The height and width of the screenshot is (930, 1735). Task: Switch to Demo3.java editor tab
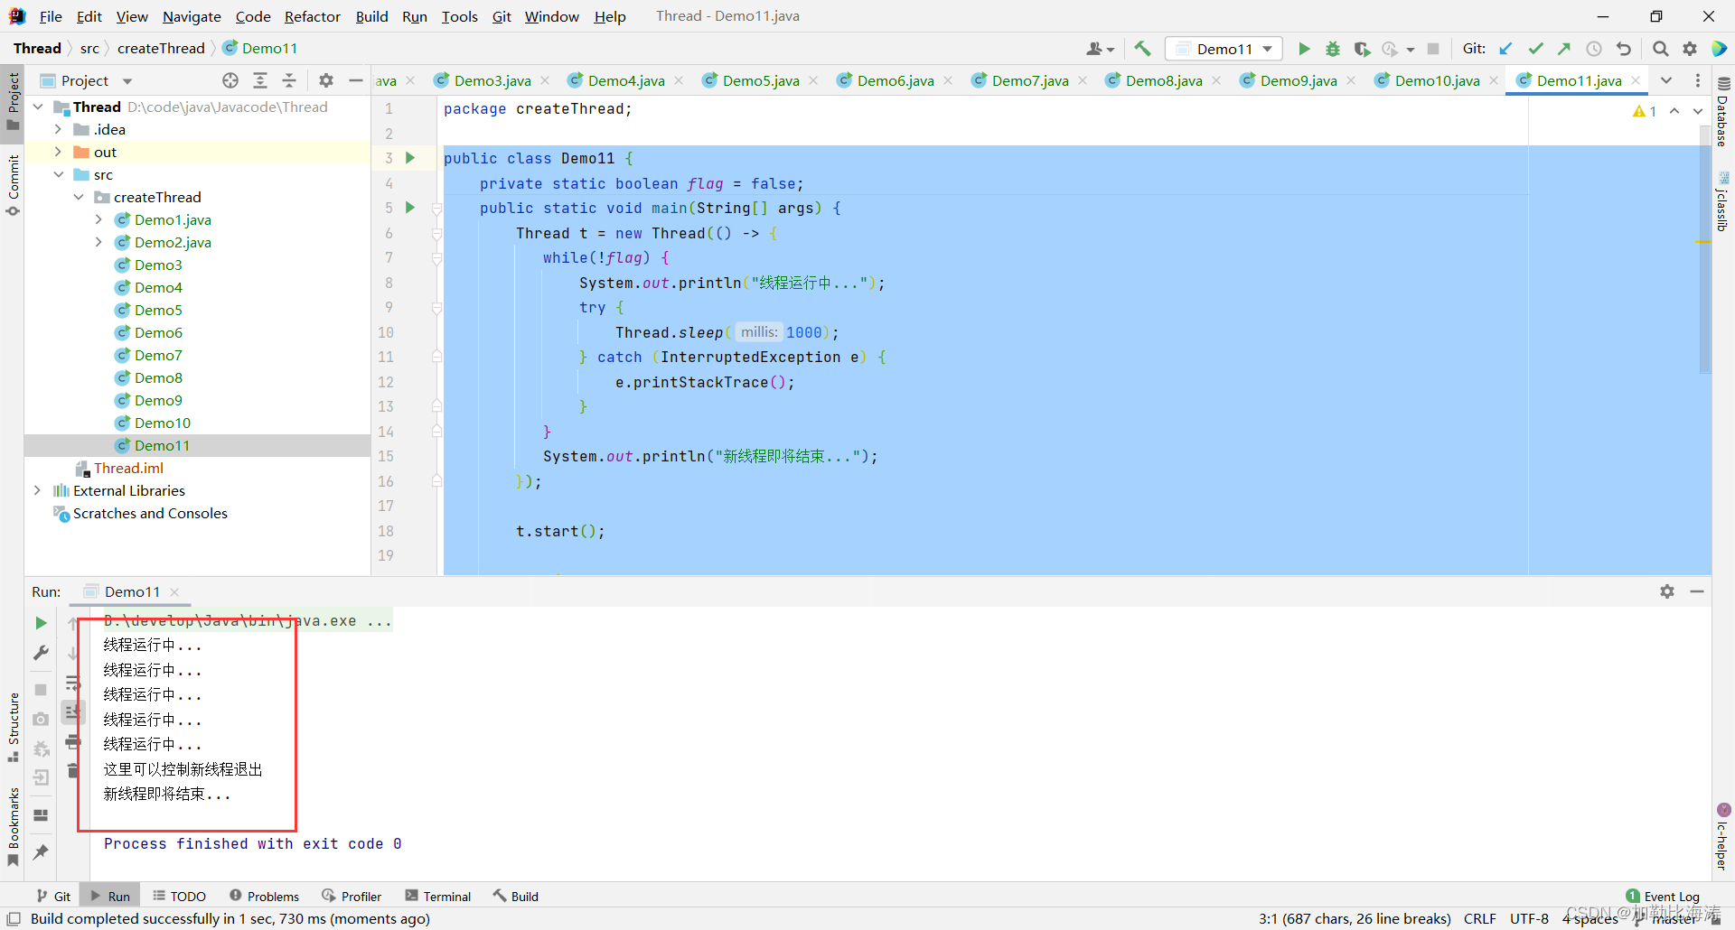(492, 80)
